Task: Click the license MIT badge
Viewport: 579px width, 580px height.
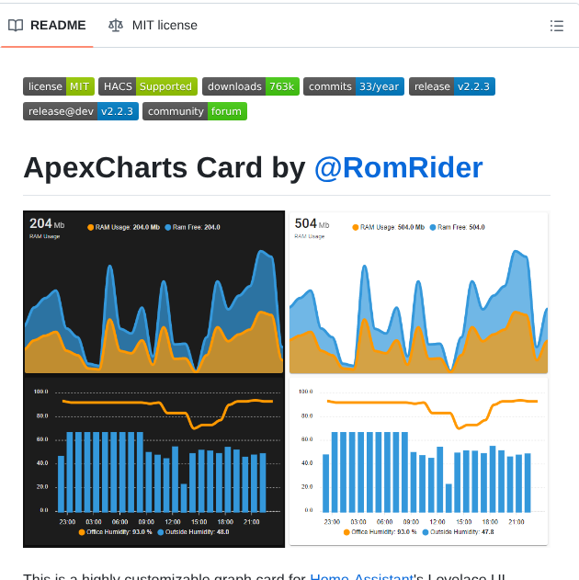Action: click(x=59, y=86)
